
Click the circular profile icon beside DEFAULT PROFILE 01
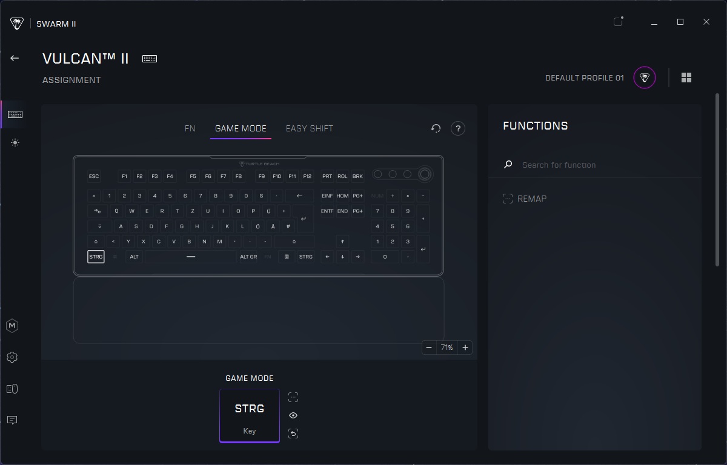[645, 77]
